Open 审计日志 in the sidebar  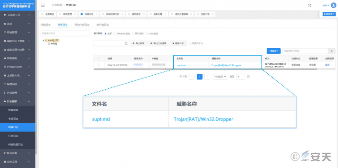pos(13,118)
